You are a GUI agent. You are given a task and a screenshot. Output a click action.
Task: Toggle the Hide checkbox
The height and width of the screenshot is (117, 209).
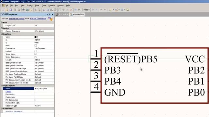[x=36, y=45]
